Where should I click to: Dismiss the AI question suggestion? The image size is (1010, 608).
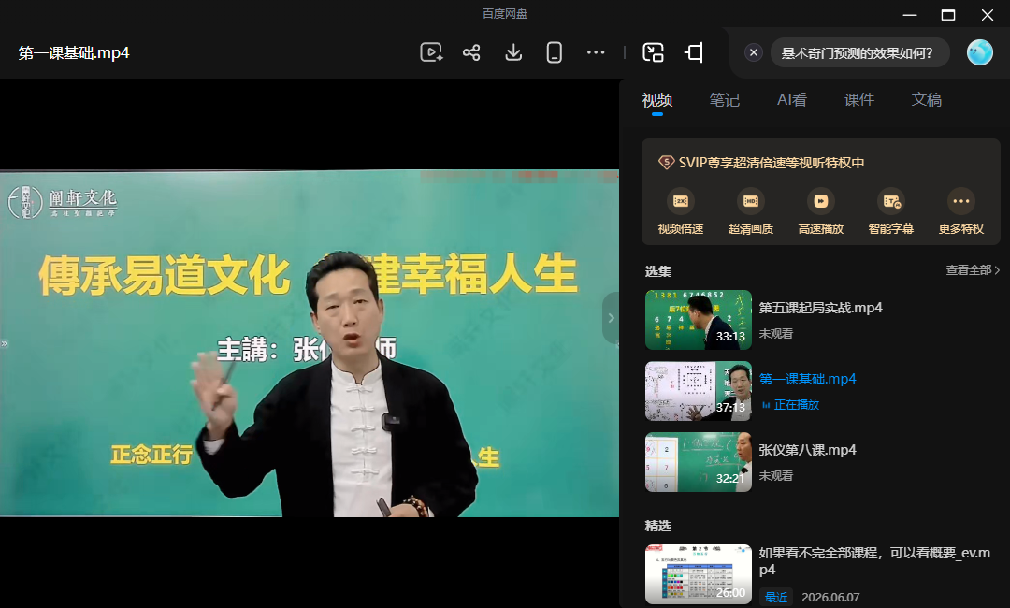[x=754, y=52]
